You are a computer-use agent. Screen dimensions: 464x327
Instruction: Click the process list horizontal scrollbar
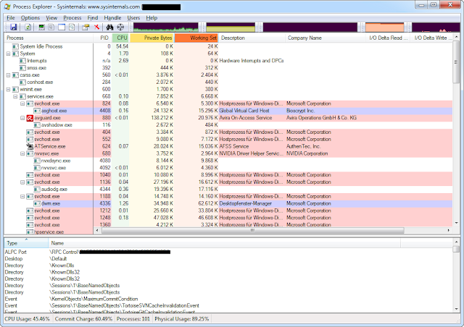coord(253,230)
